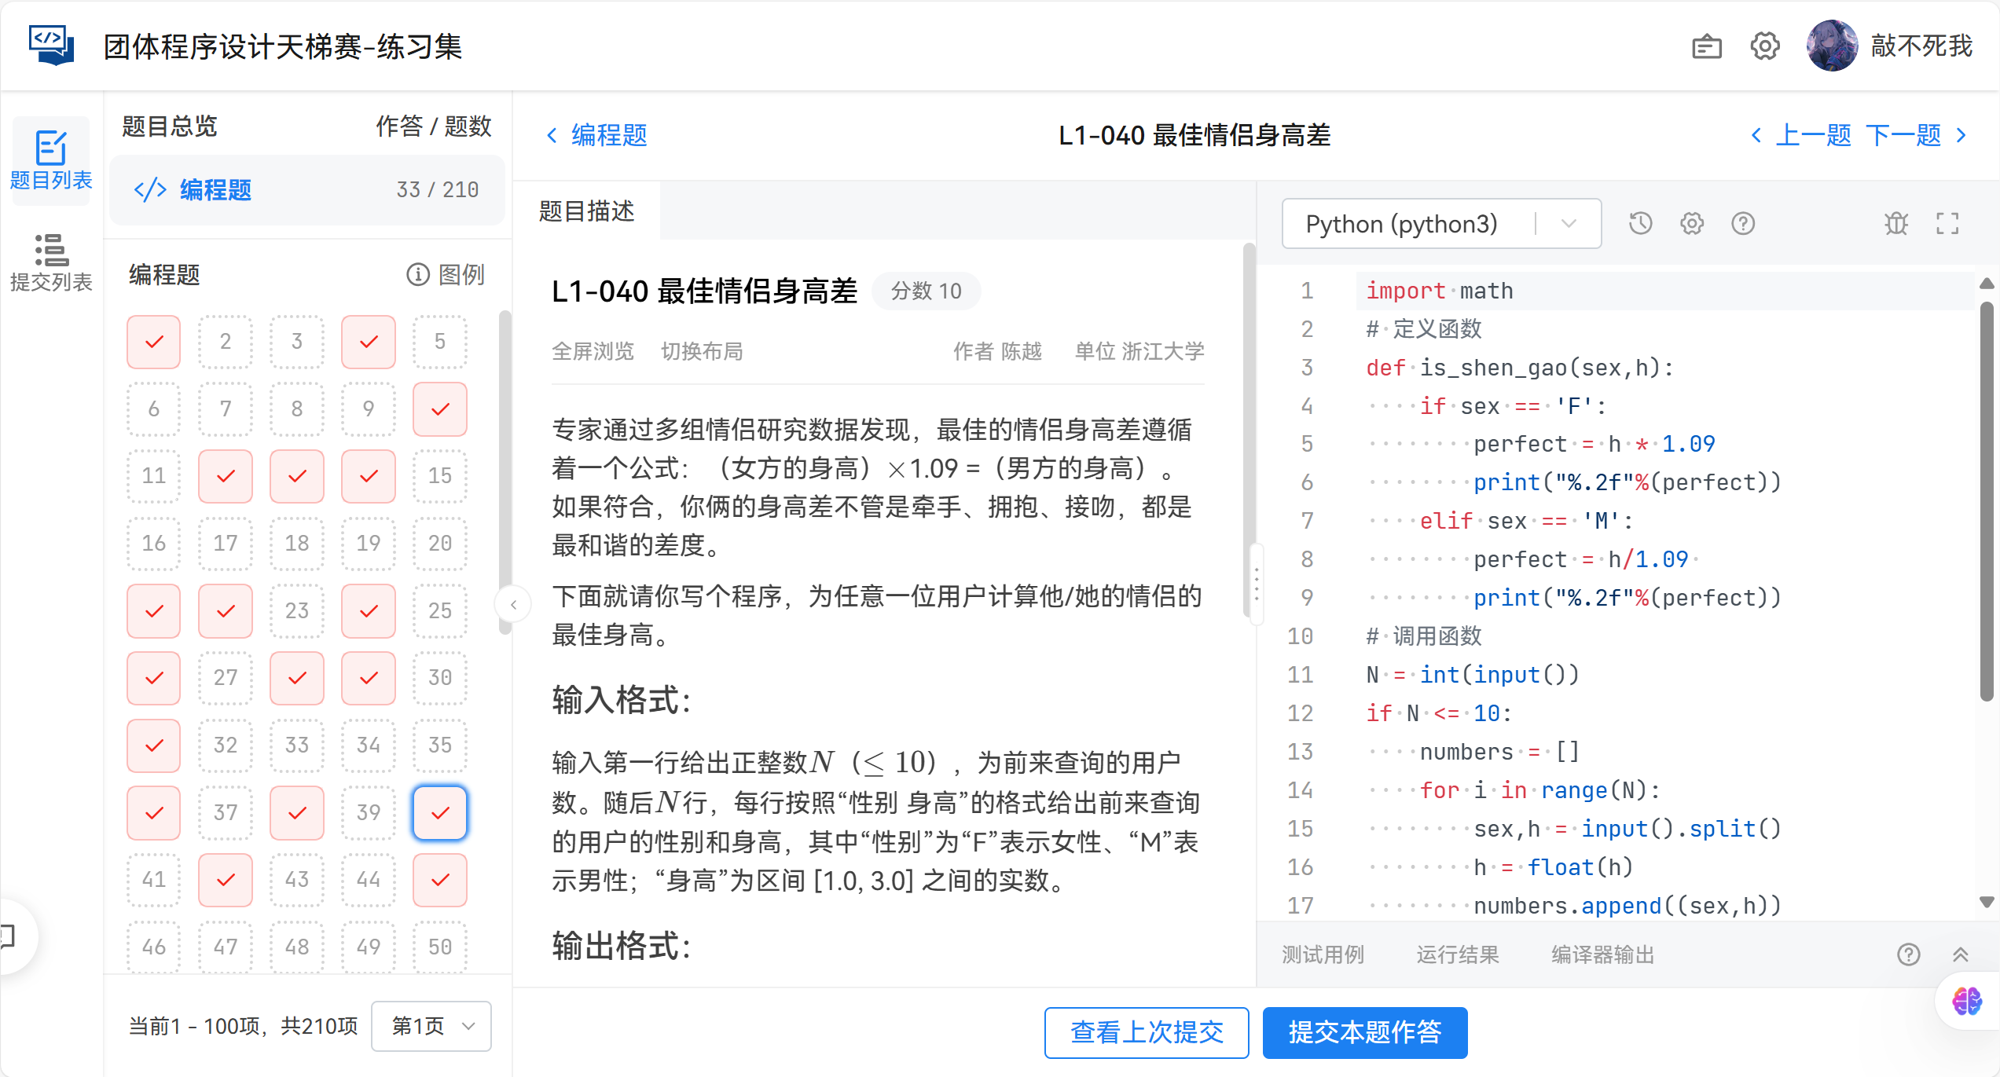Enter fullscreen editor mode icon

[1947, 224]
